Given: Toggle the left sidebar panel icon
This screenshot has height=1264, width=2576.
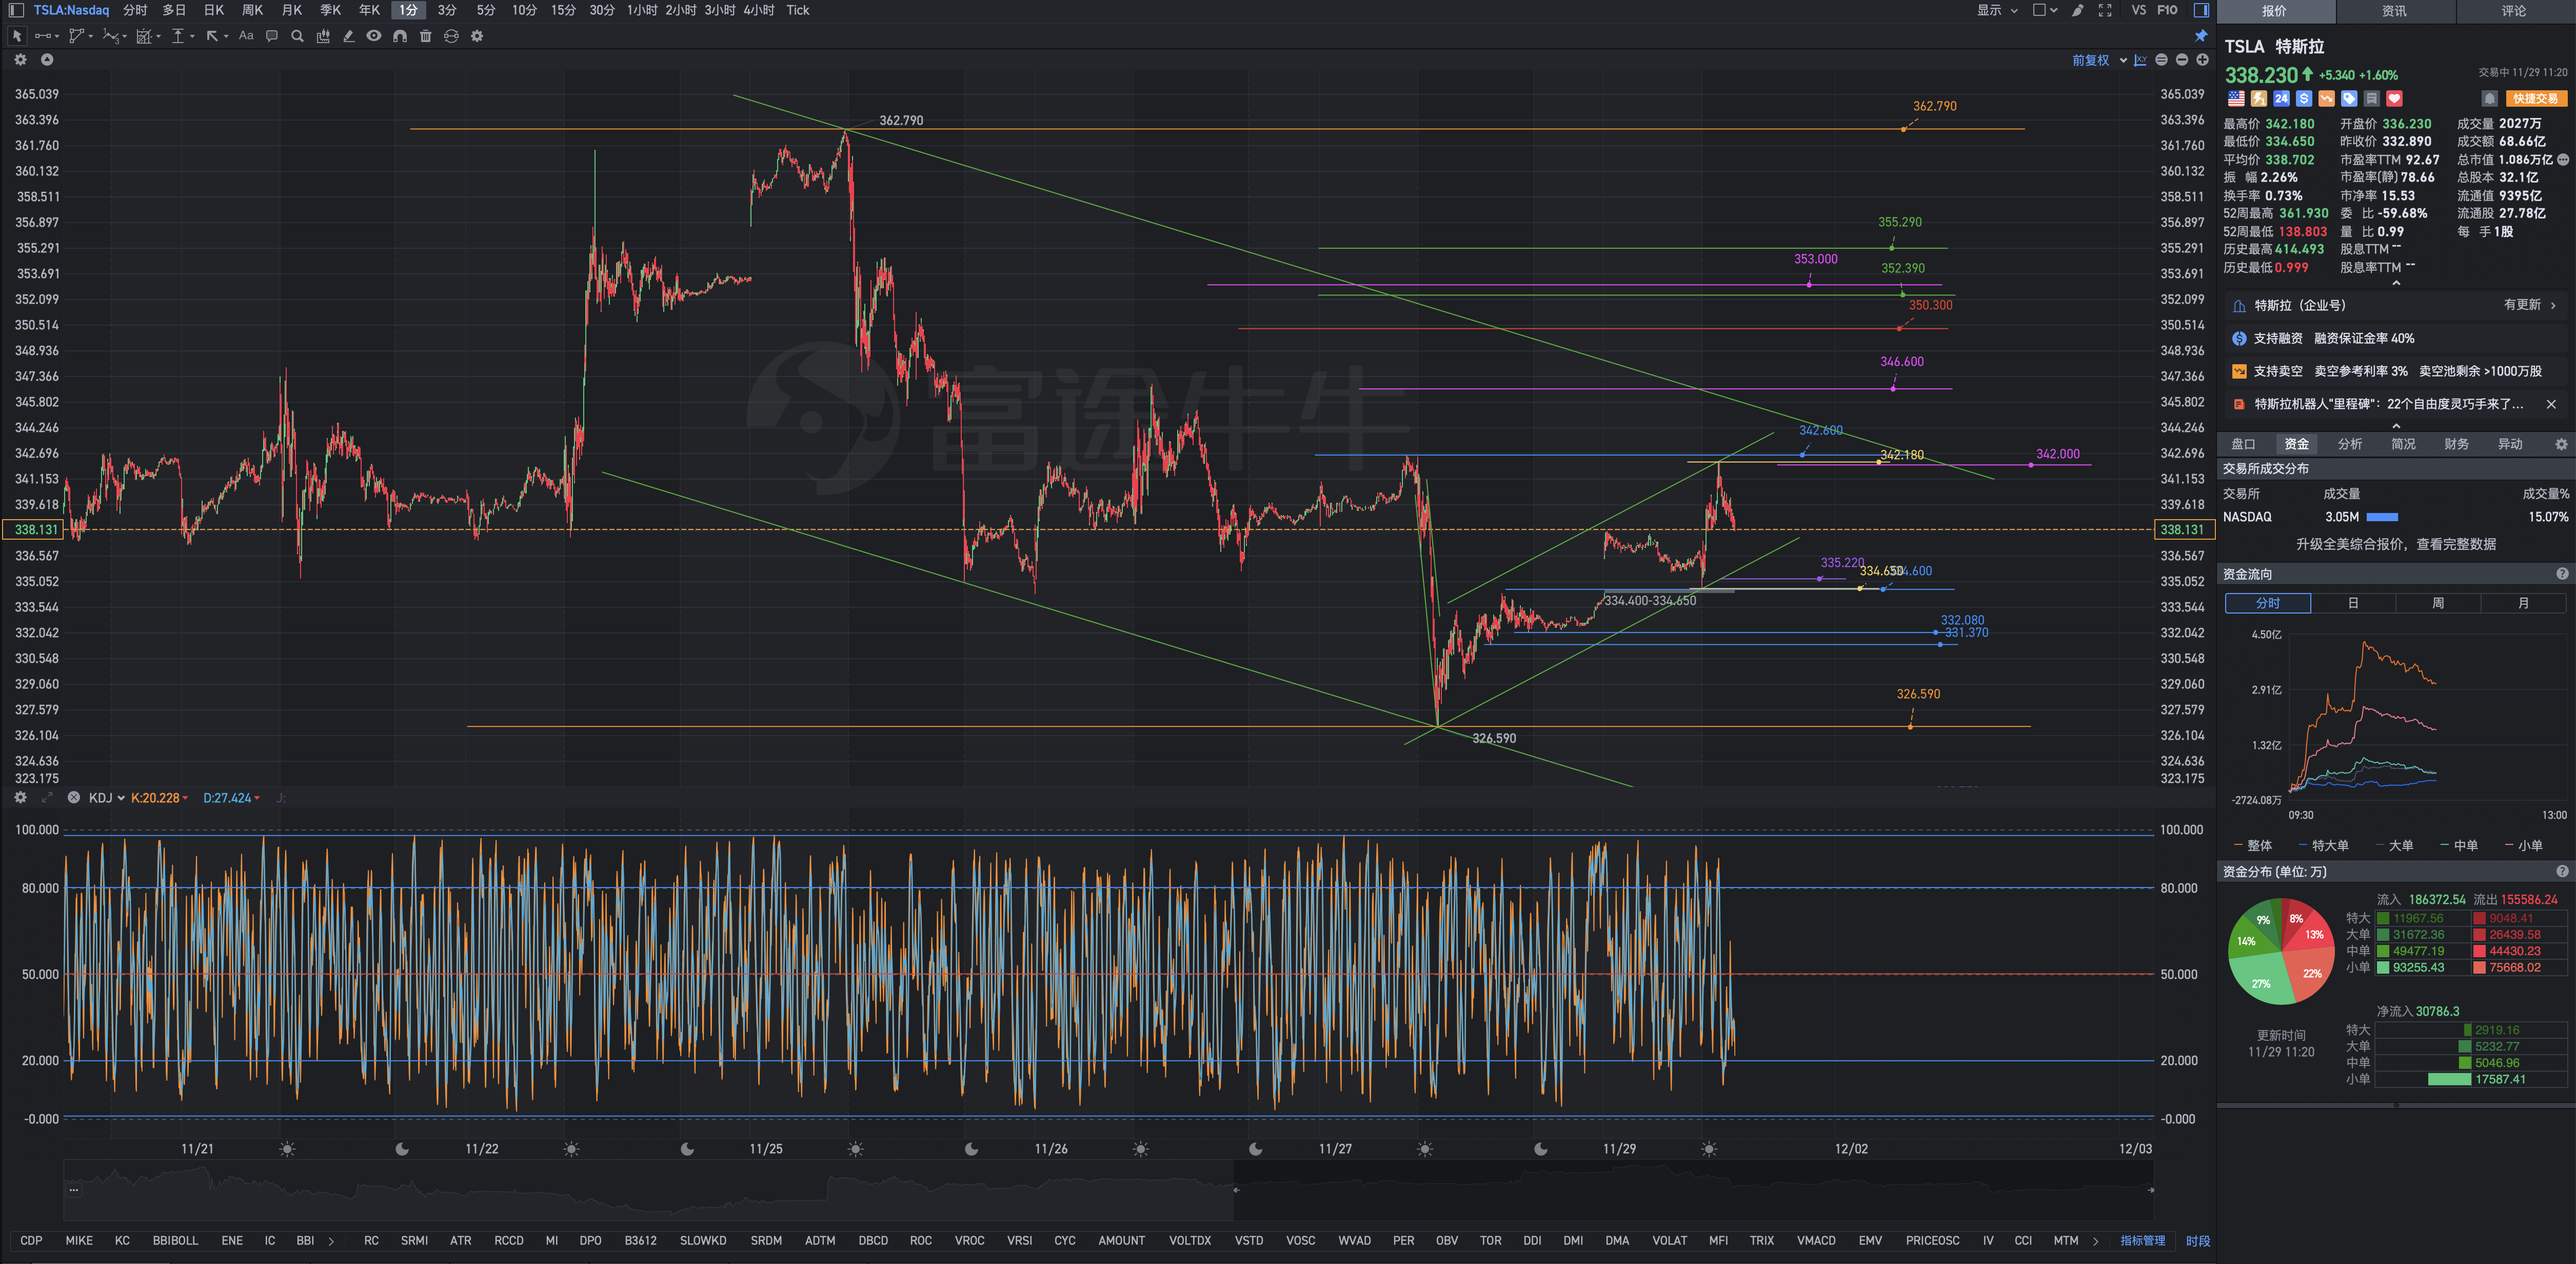Looking at the screenshot, I should click(x=16, y=10).
